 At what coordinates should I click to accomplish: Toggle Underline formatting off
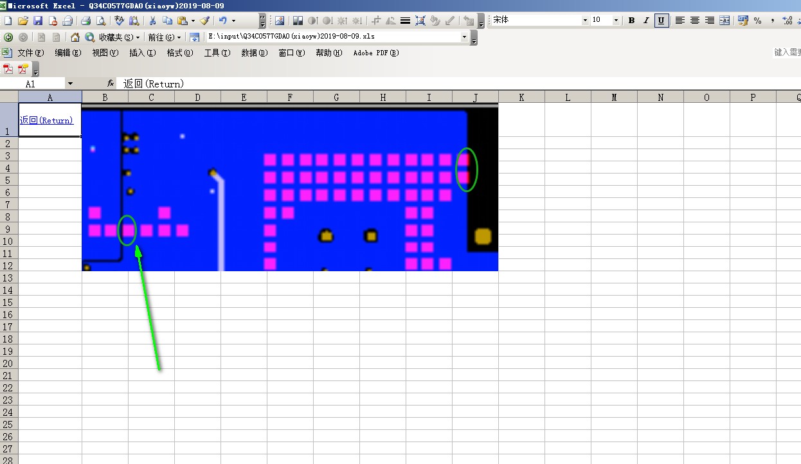tap(661, 21)
